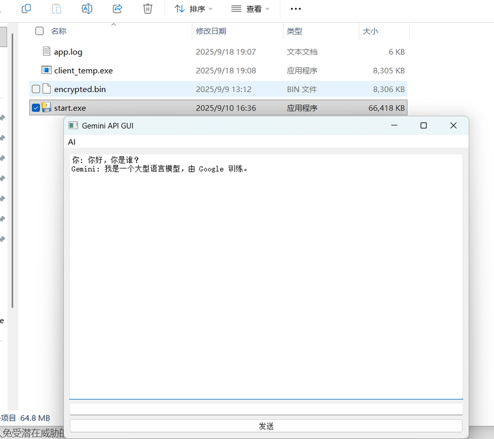Image resolution: width=494 pixels, height=439 pixels.
Task: Click the 8,306 KB size cell
Action: [389, 90]
